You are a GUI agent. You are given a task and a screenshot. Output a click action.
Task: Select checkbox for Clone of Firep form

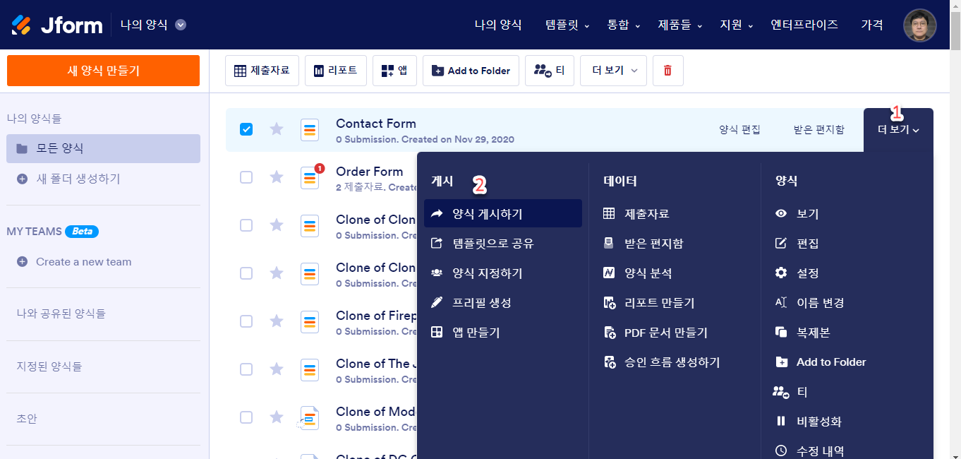point(246,321)
